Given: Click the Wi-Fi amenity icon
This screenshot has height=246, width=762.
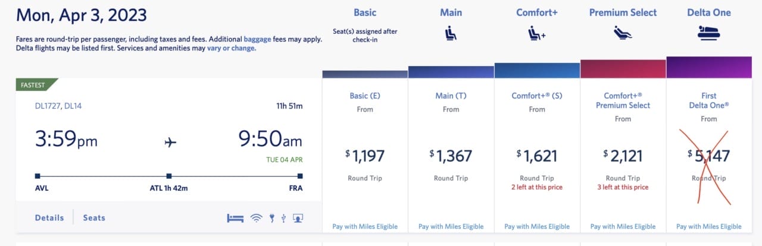Looking at the screenshot, I should (257, 218).
